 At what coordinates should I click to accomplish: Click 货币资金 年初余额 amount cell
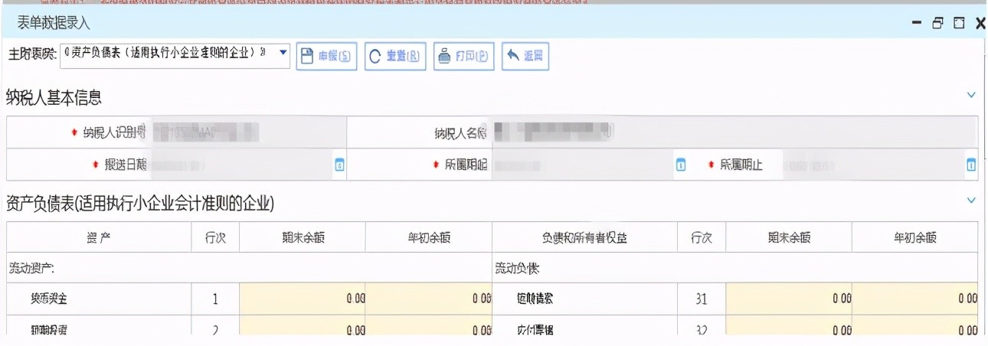coord(428,299)
